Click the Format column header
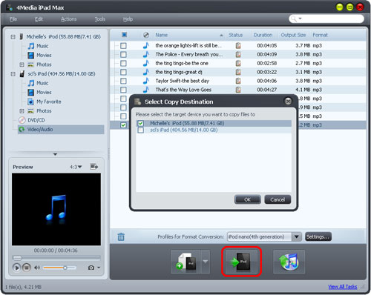This screenshot has height=295, width=371. [320, 35]
